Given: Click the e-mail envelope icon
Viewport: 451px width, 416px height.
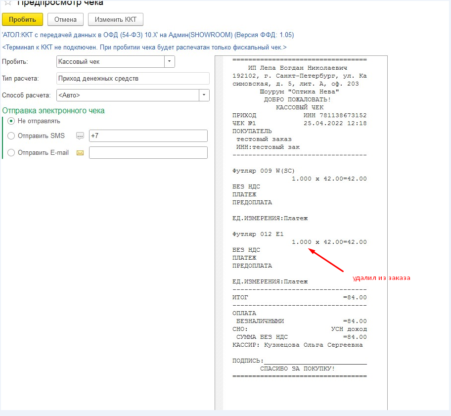Looking at the screenshot, I should coord(80,153).
